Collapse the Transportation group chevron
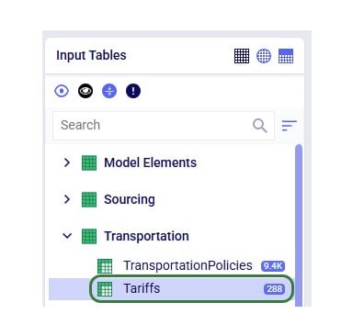Screen dimensions: 353x336 point(67,236)
